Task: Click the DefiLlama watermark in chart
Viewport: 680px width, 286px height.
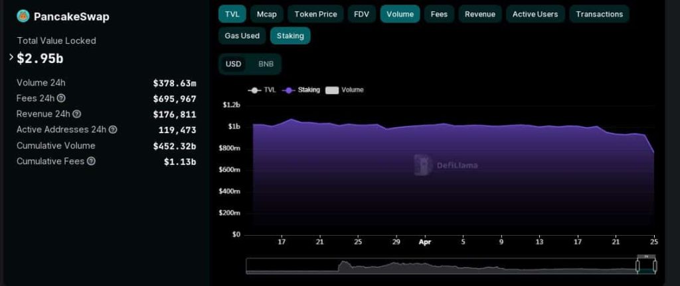Action: tap(446, 165)
